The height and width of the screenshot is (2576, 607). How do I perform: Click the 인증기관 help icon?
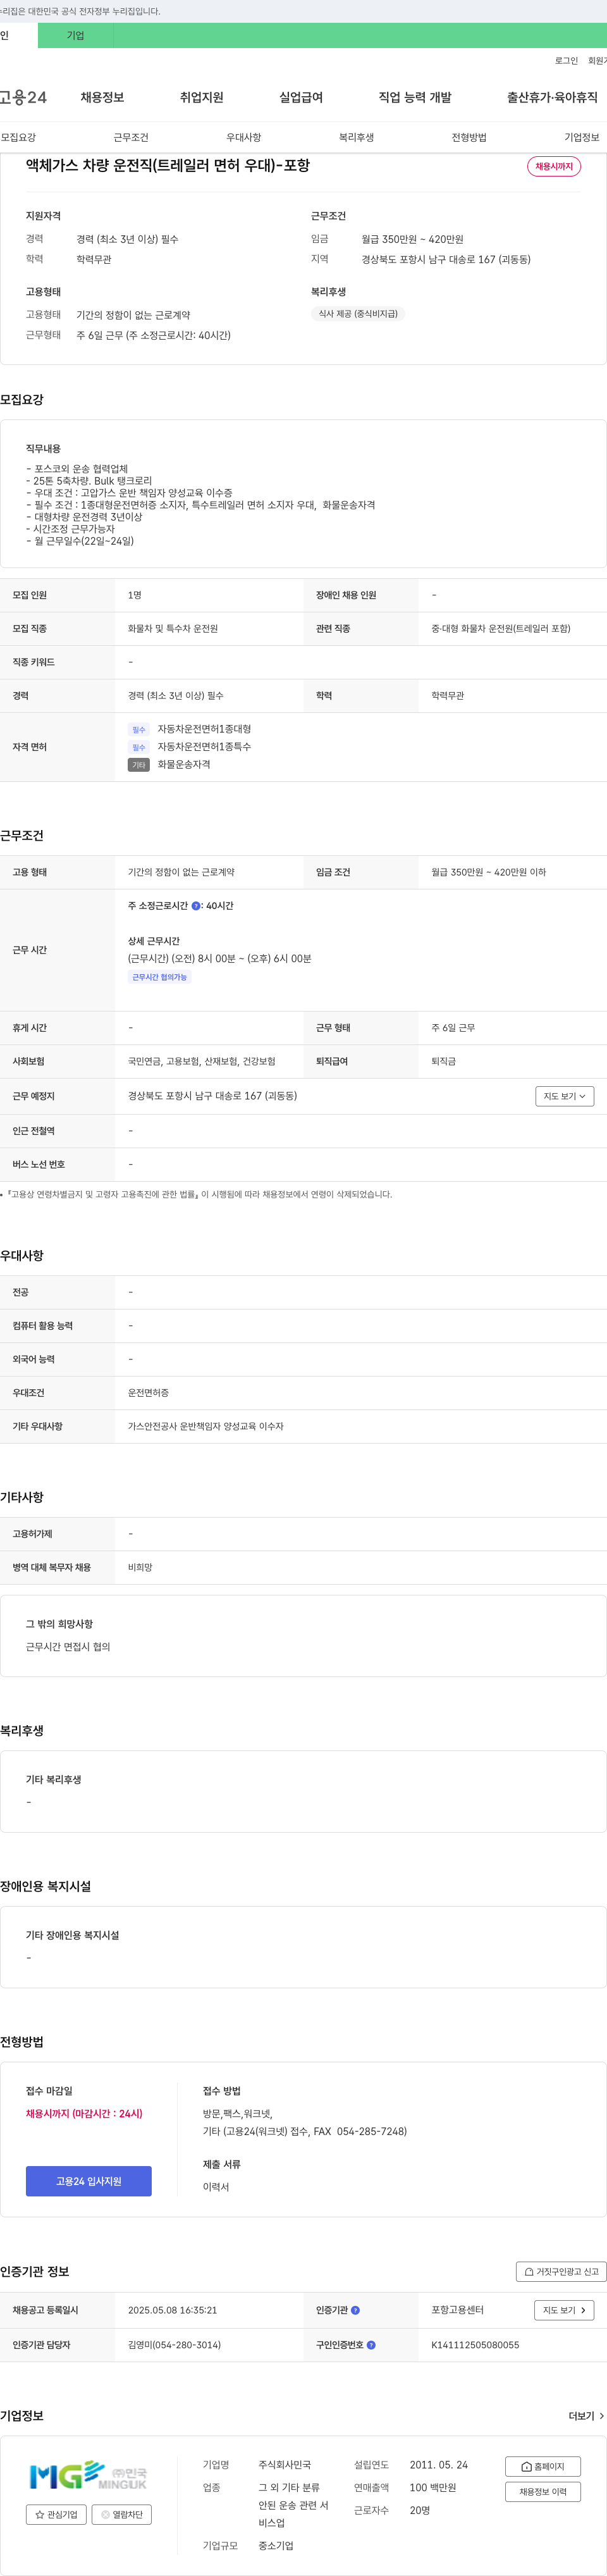355,2310
